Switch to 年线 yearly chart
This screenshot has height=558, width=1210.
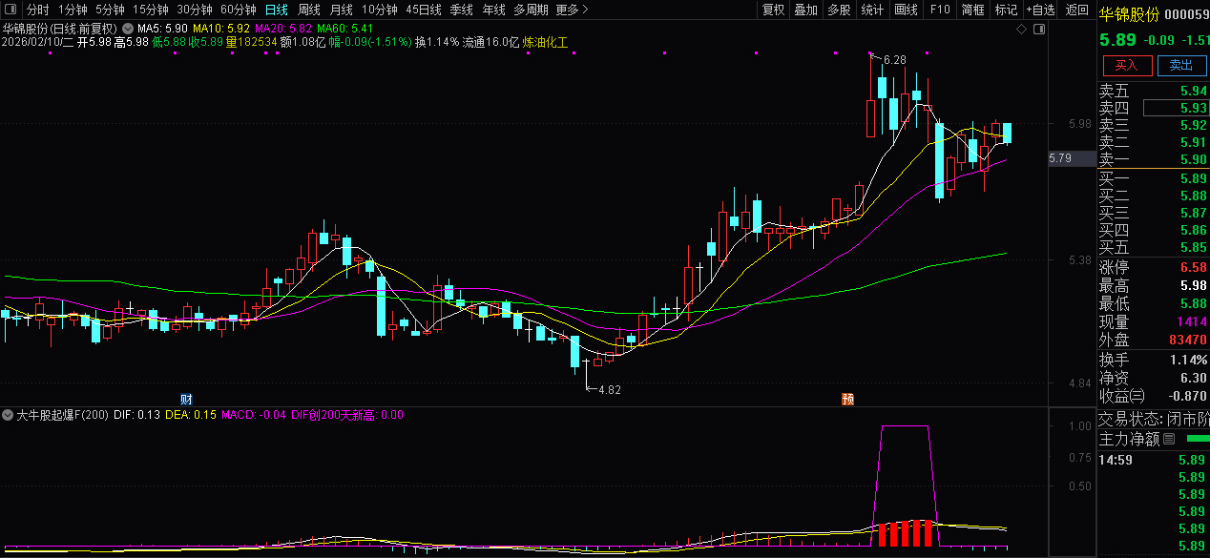pos(494,10)
